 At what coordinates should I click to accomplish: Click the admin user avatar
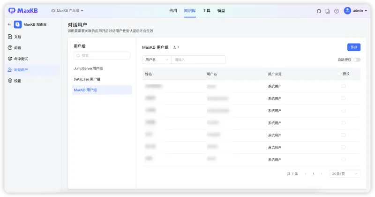(x=347, y=10)
